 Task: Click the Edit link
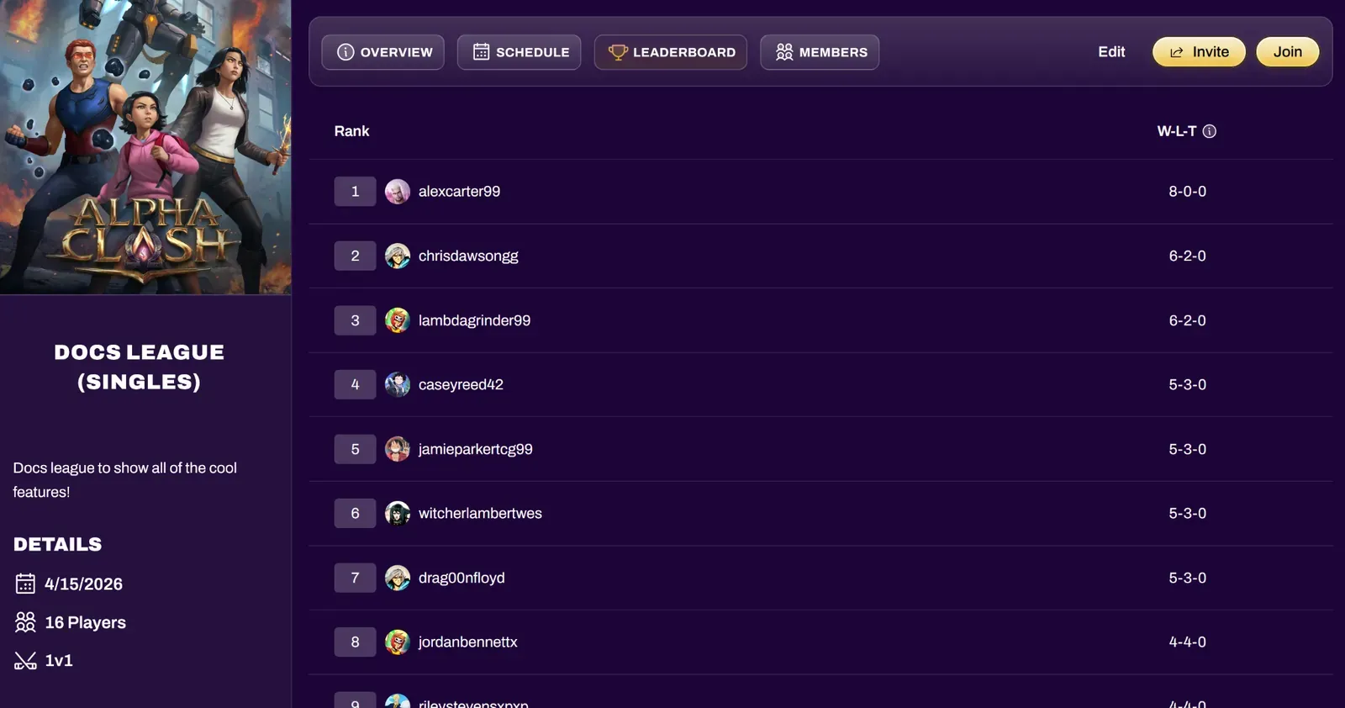coord(1110,51)
